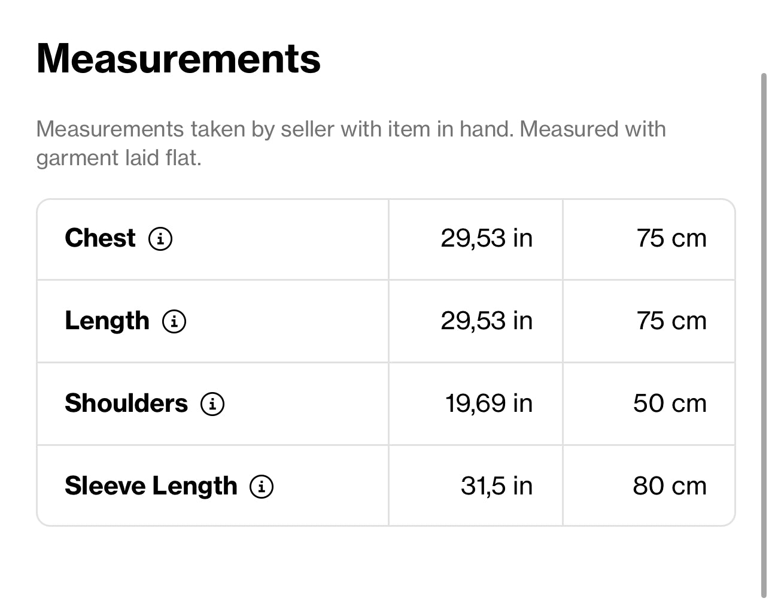Image resolution: width=772 pixels, height=601 pixels.
Task: Select the Sleeve Length row label
Action: pos(151,486)
